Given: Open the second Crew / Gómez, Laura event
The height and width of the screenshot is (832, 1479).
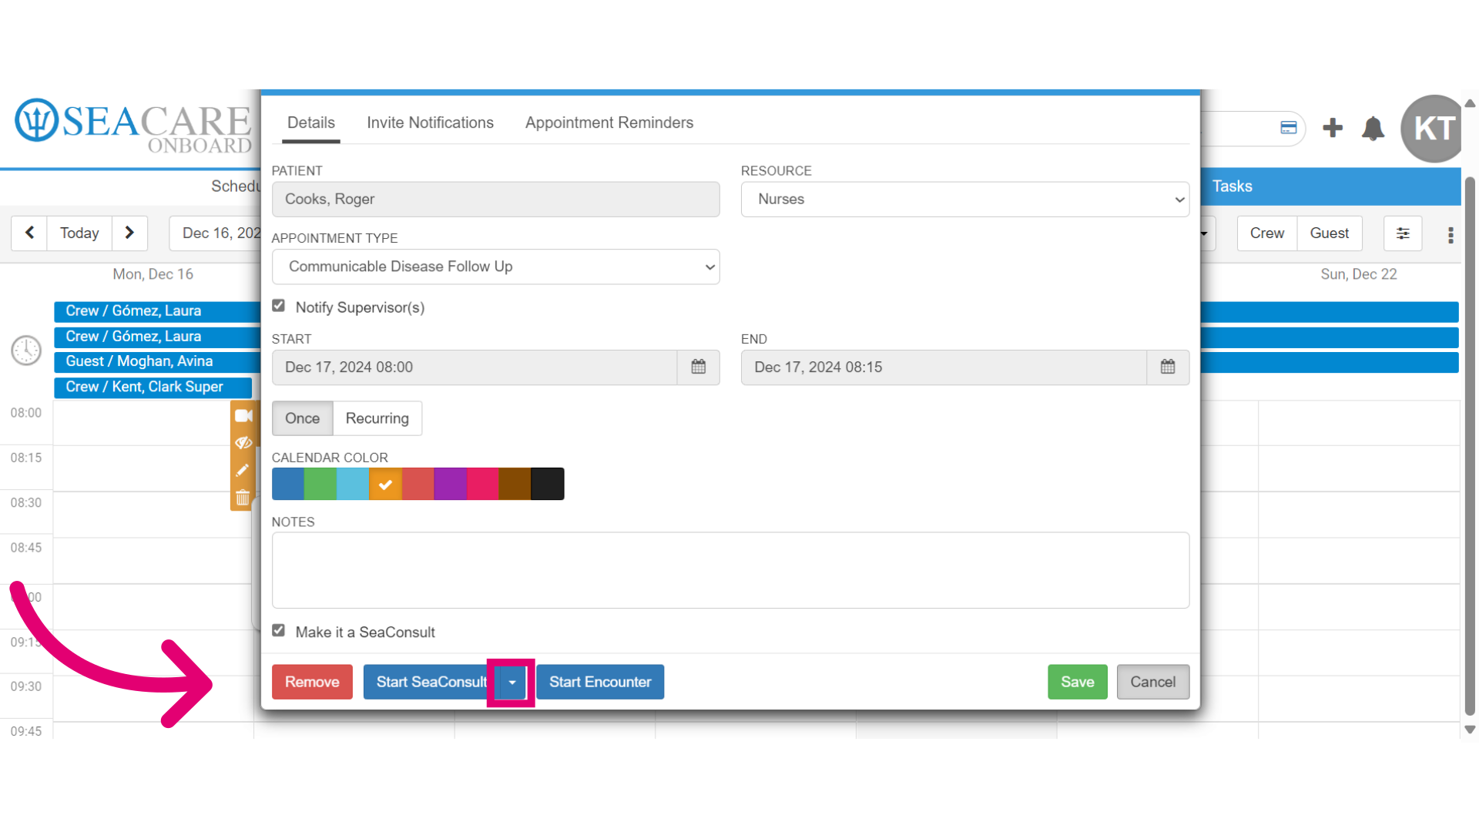Looking at the screenshot, I should click(157, 337).
